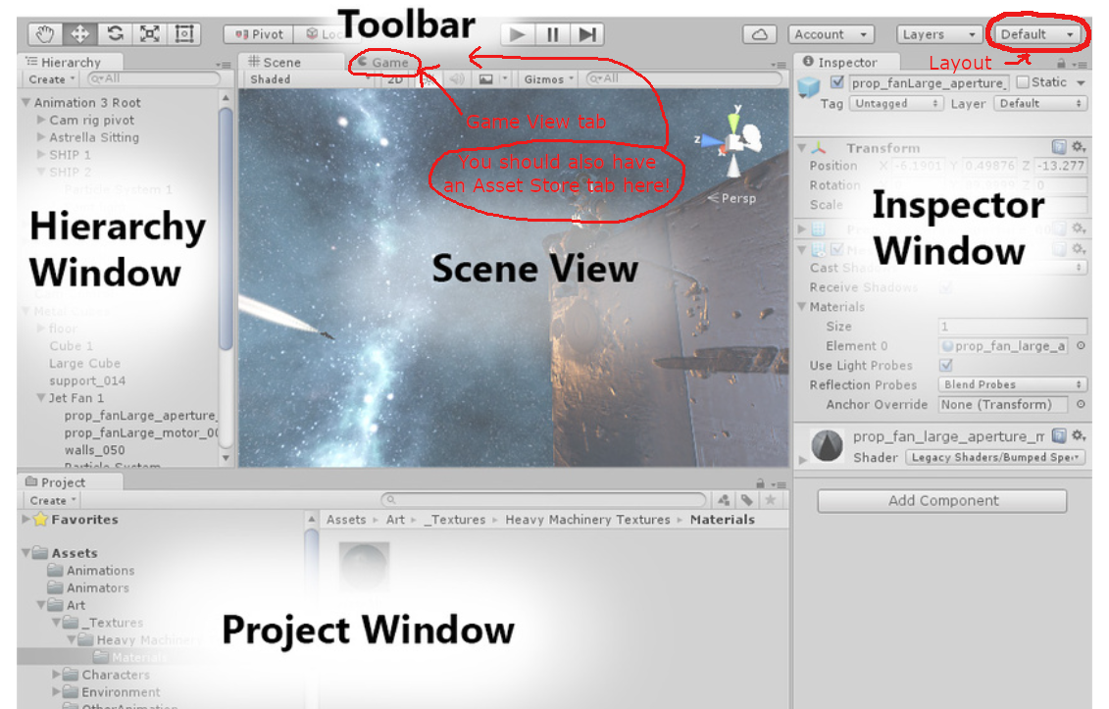Select the Rect Transform tool

pyautogui.click(x=184, y=34)
